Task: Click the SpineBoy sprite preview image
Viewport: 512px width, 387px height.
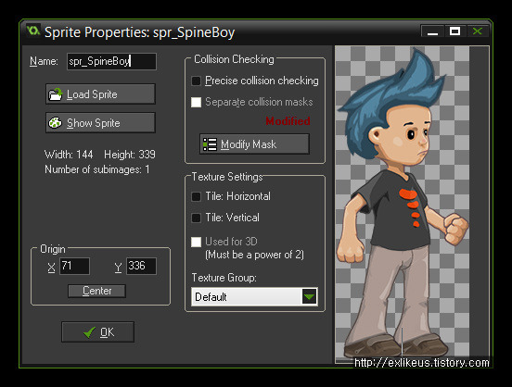Action: [x=402, y=204]
